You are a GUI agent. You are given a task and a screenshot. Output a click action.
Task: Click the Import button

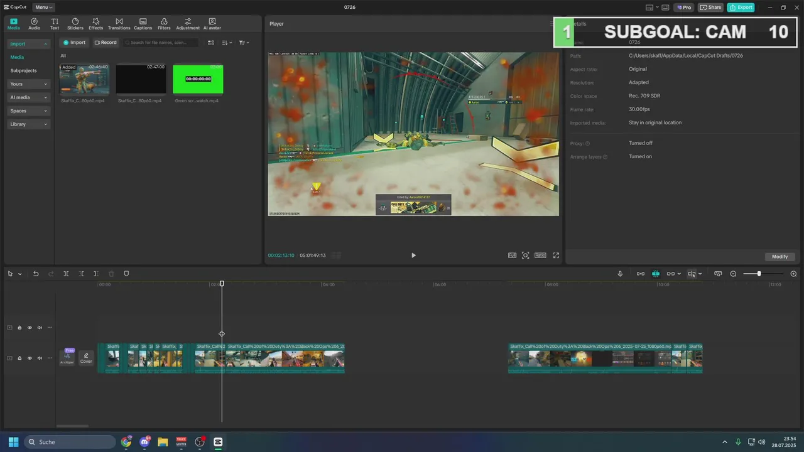pyautogui.click(x=74, y=43)
